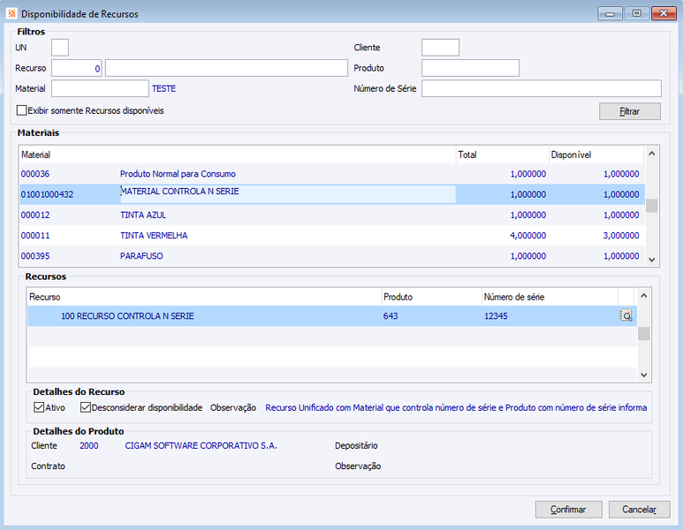Select the Produto Normal para Consumo row
683x530 pixels.
coord(332,174)
